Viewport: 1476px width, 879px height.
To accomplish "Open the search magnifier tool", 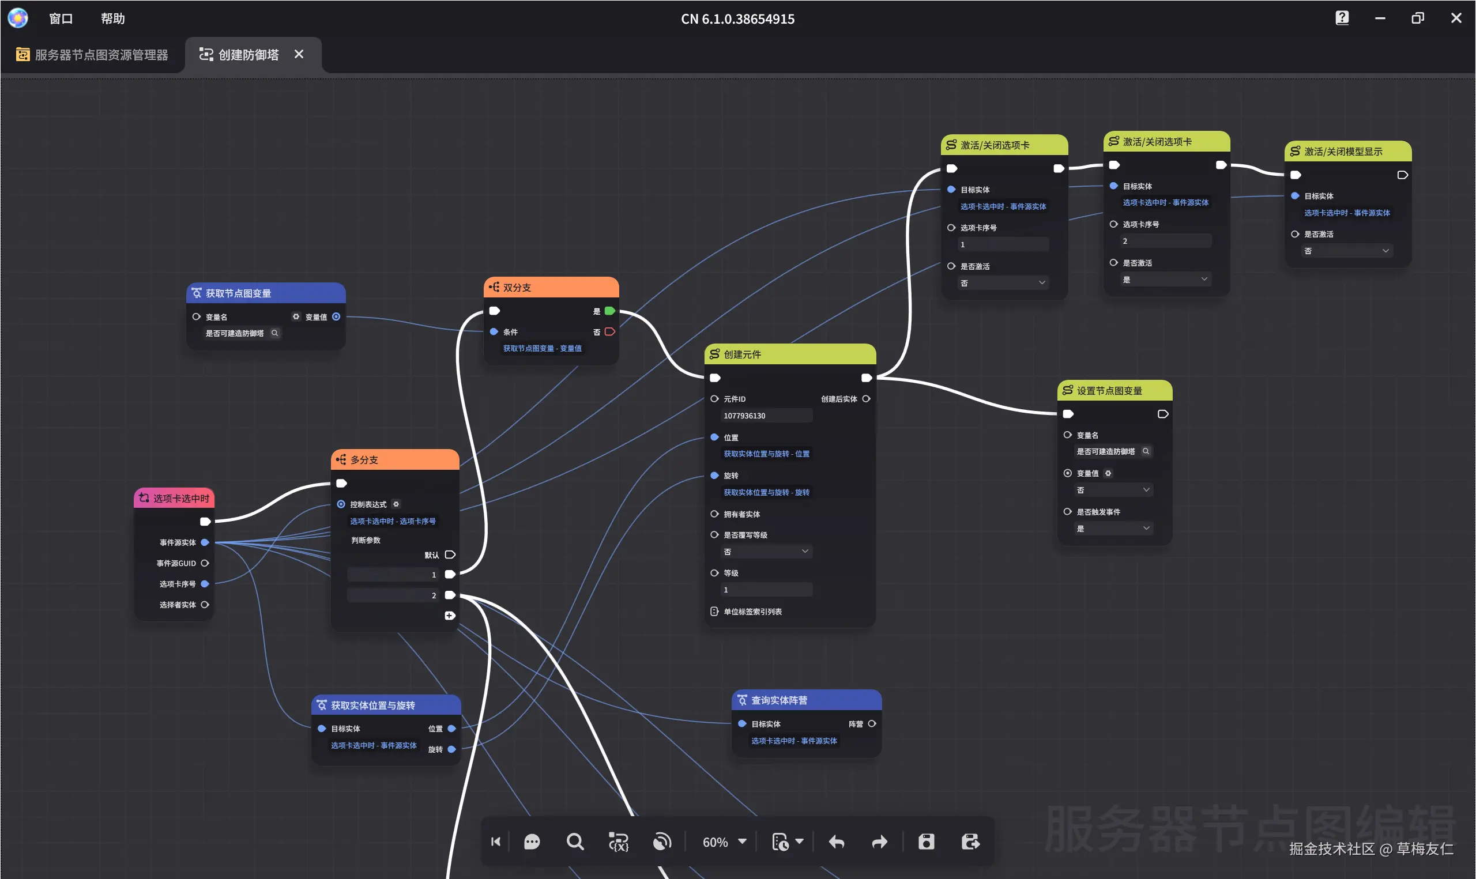I will (x=574, y=842).
